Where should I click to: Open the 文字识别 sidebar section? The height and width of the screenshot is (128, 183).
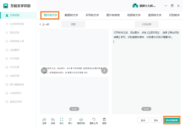click(18, 15)
